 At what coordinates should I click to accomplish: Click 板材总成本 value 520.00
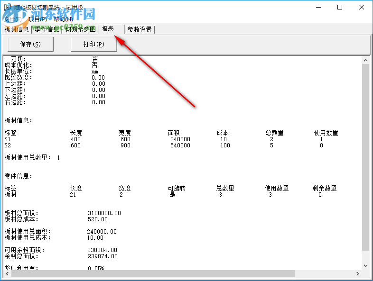98,219
